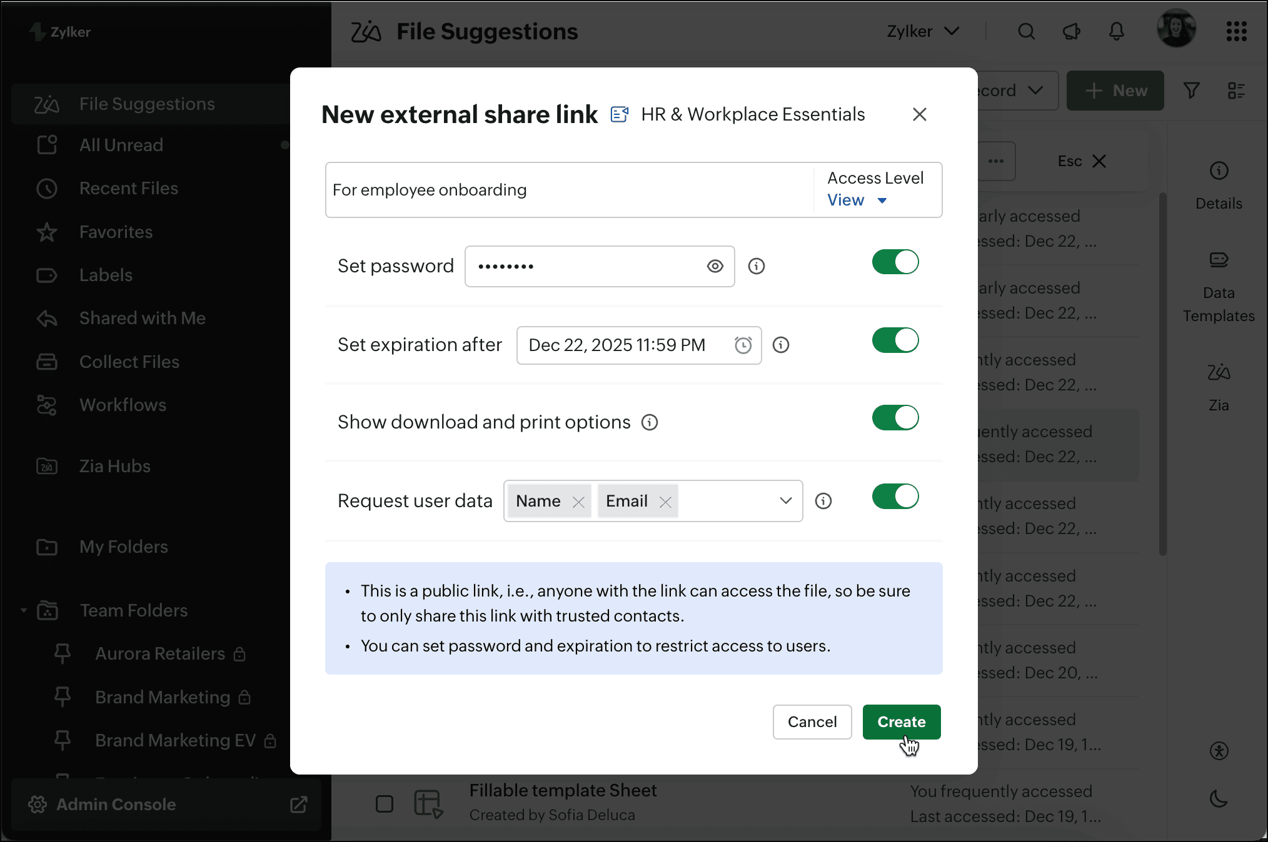This screenshot has height=842, width=1268.
Task: Remove the Email tag from user data
Action: coord(665,502)
